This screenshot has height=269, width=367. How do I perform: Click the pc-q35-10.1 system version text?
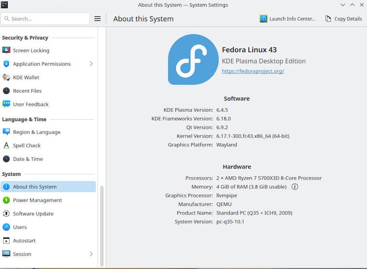click(x=230, y=222)
